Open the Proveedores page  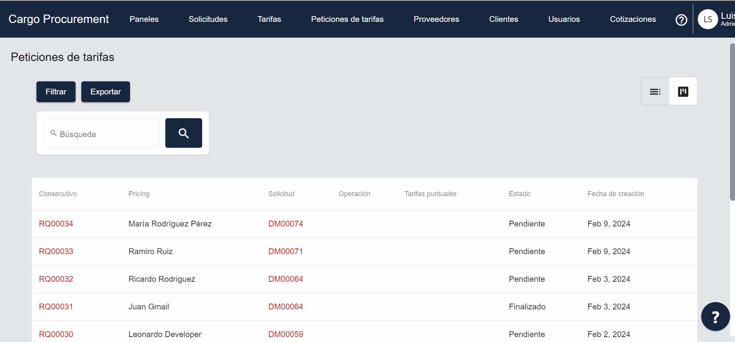[x=436, y=19]
